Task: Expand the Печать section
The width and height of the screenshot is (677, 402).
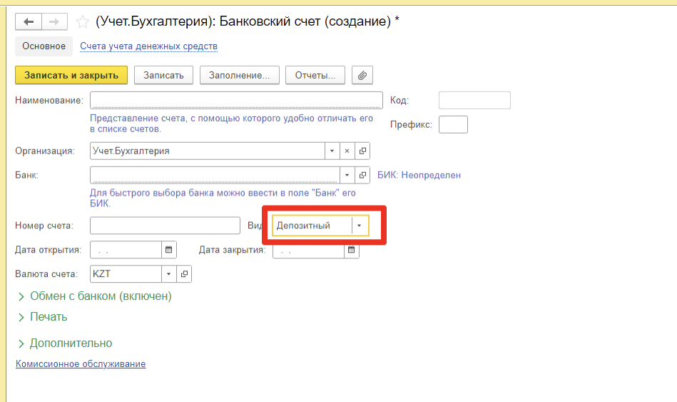Action: (21, 317)
